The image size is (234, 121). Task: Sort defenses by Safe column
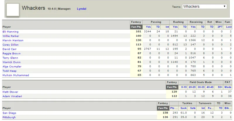(193, 108)
